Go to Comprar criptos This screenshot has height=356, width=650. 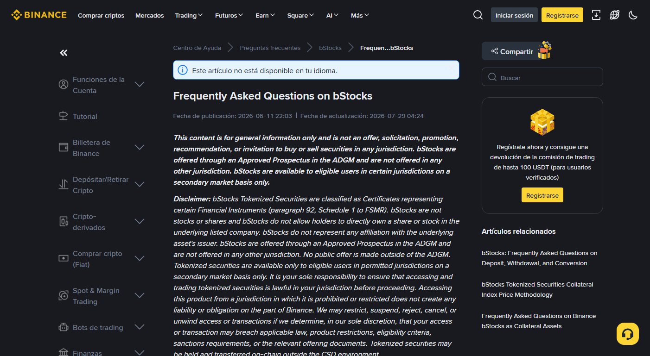tap(101, 15)
